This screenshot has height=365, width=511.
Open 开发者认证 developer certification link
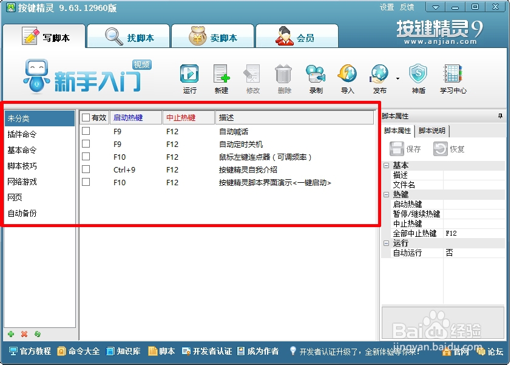click(207, 351)
